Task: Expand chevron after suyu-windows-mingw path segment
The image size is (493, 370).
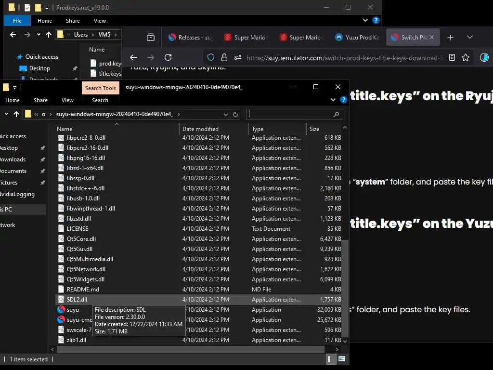Action: coord(179,114)
